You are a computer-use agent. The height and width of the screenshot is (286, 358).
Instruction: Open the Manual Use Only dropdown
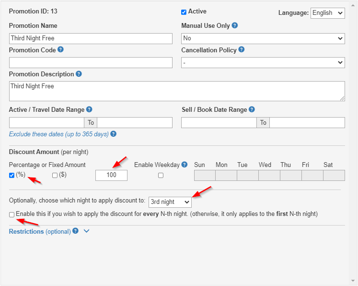pos(263,38)
